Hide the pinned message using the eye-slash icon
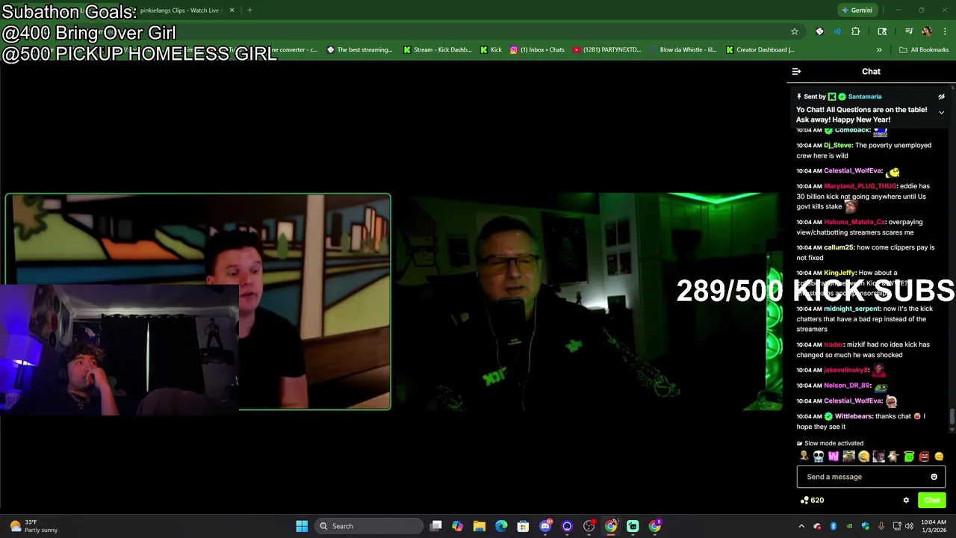The width and height of the screenshot is (956, 538). 941,96
